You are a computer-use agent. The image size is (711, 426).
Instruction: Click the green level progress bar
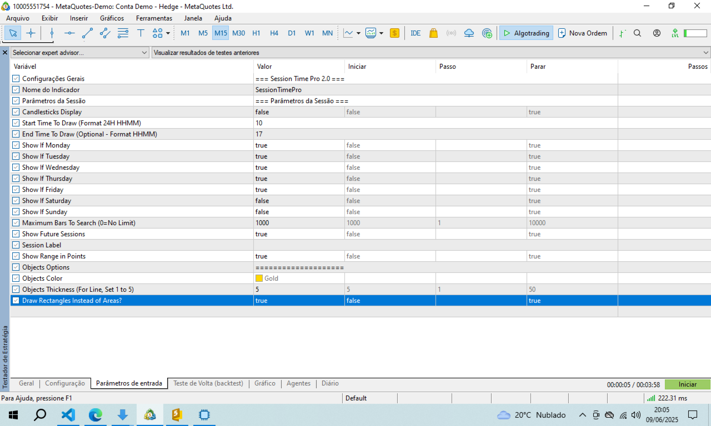695,33
